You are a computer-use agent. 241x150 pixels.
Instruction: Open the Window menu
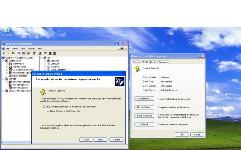[x=31, y=49]
